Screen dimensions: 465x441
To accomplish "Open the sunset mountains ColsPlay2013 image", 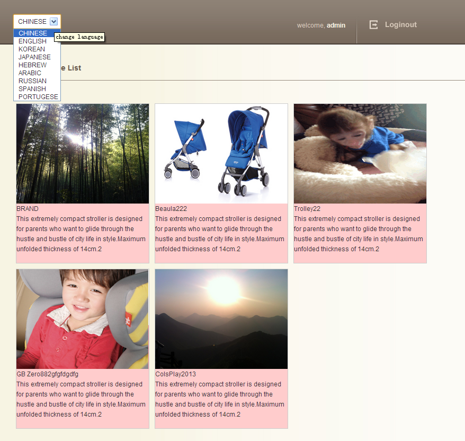I will pos(221,319).
